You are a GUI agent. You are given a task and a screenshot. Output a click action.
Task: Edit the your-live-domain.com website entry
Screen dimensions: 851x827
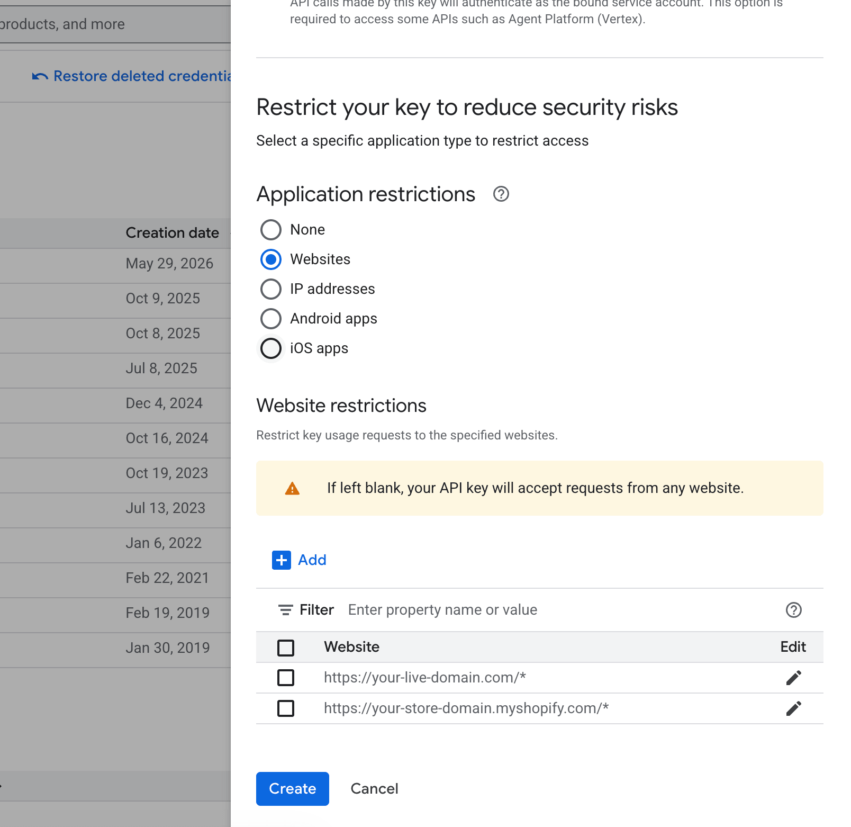pos(793,678)
